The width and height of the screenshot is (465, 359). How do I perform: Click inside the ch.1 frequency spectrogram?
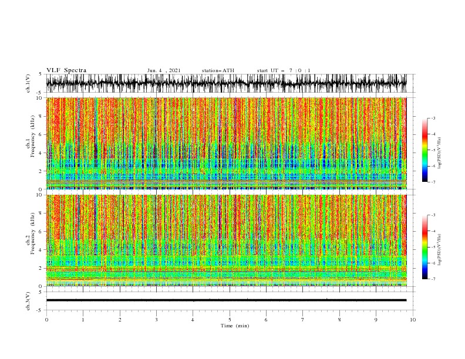pyautogui.click(x=226, y=143)
